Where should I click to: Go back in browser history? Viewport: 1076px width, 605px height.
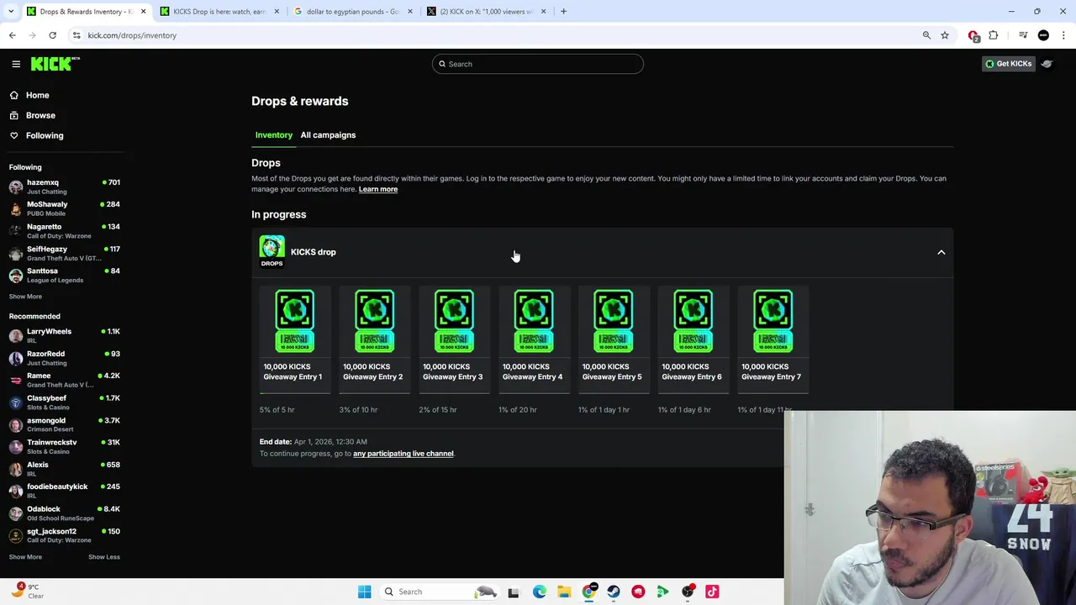click(x=13, y=35)
